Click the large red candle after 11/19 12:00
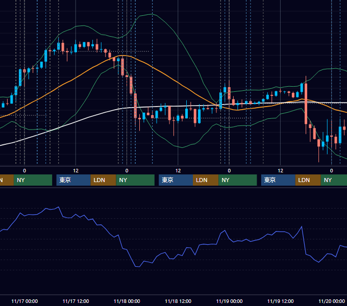Image resolution: width=347 pixels, height=306 pixels. (306, 104)
